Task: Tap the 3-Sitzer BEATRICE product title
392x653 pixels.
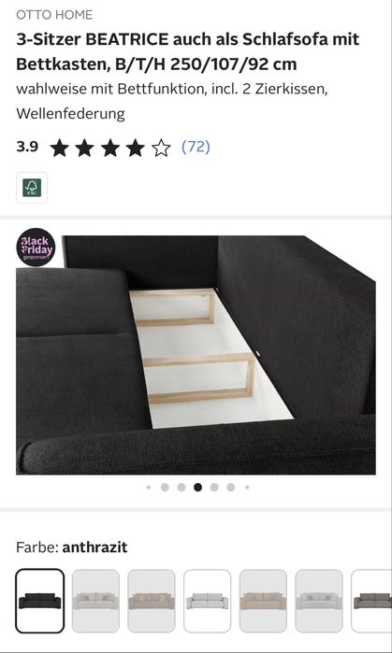Action: point(188,51)
